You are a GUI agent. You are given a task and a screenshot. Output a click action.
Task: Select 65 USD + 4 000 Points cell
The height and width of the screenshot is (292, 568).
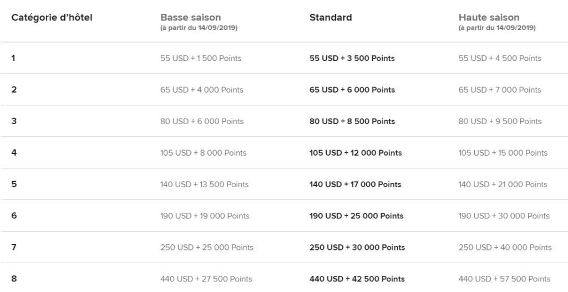coord(202,90)
